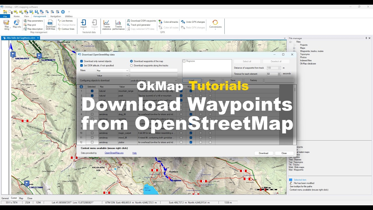Image resolution: width=373 pixels, height=210 pixels.
Task: Open Map description
Action: tap(33, 29)
